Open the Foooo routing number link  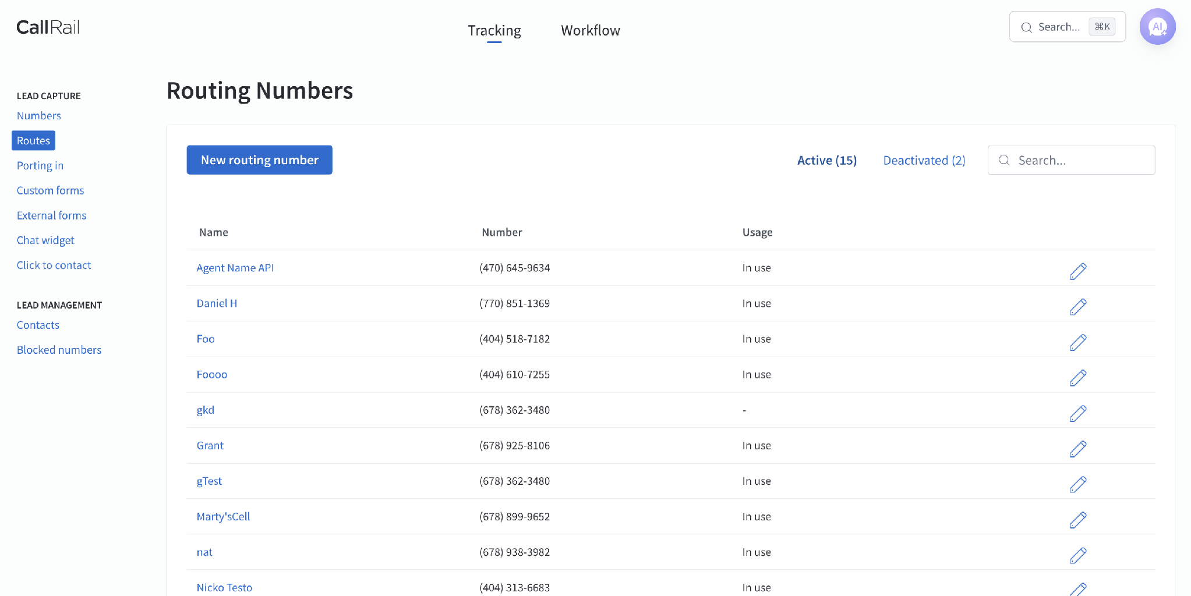point(212,374)
